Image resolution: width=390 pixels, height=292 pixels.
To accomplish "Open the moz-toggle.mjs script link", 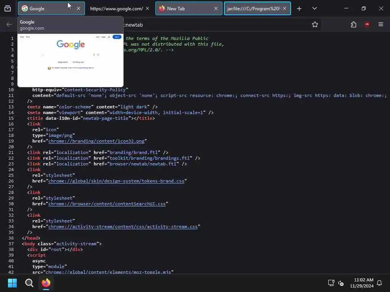I will (x=108, y=272).
